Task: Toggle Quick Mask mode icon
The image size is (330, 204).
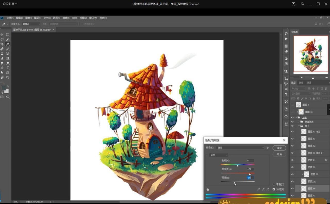Action: pos(2,97)
